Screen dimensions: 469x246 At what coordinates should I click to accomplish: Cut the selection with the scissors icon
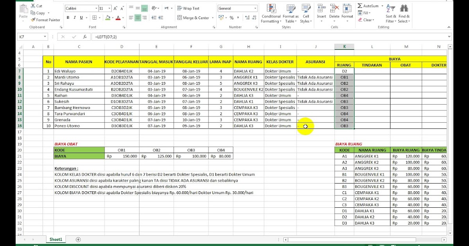pyautogui.click(x=33, y=6)
